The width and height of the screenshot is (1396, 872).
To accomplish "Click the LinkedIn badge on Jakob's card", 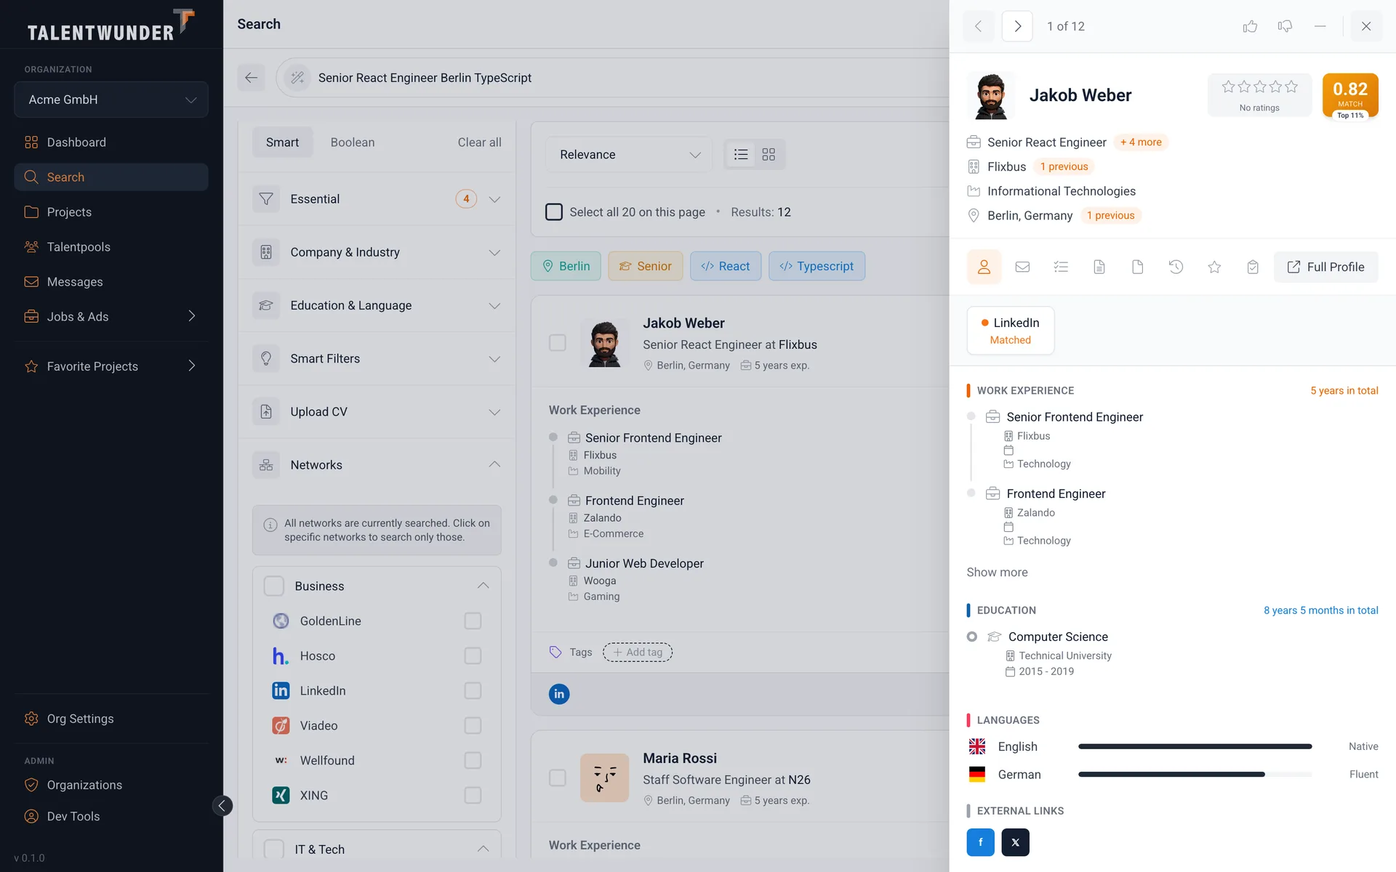I will point(559,694).
